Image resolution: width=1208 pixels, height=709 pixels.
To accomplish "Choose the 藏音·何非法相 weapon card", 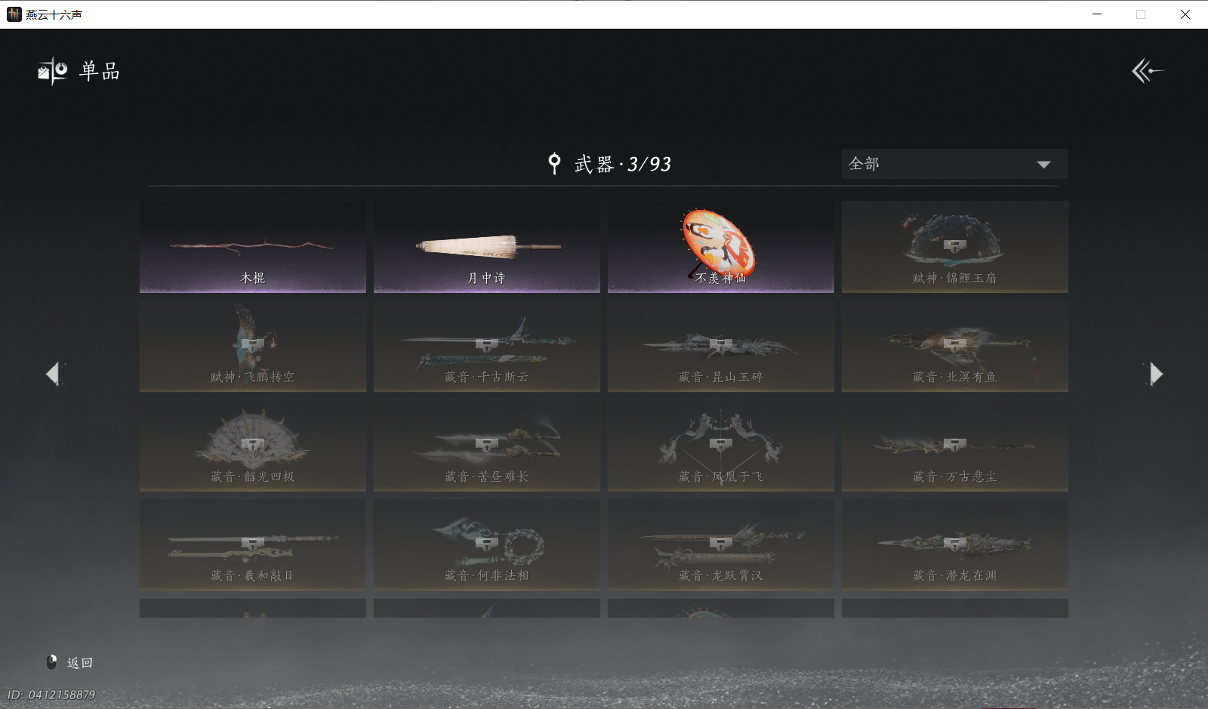I will click(487, 544).
